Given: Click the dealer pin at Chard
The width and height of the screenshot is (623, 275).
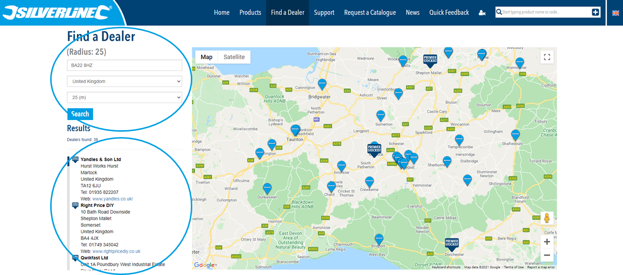Looking at the screenshot, I should [x=331, y=187].
